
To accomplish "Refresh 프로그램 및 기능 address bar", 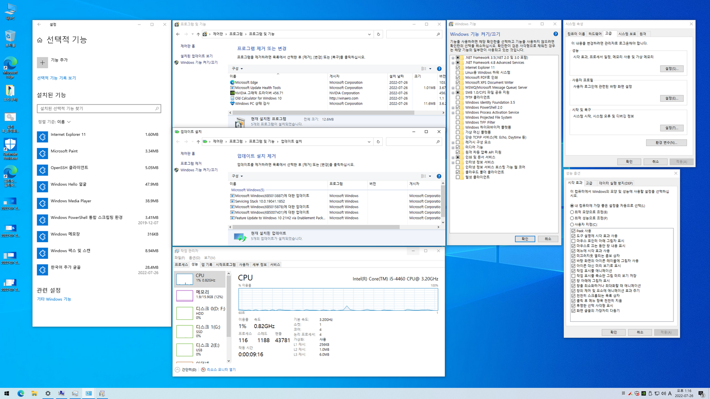I will pyautogui.click(x=378, y=34).
